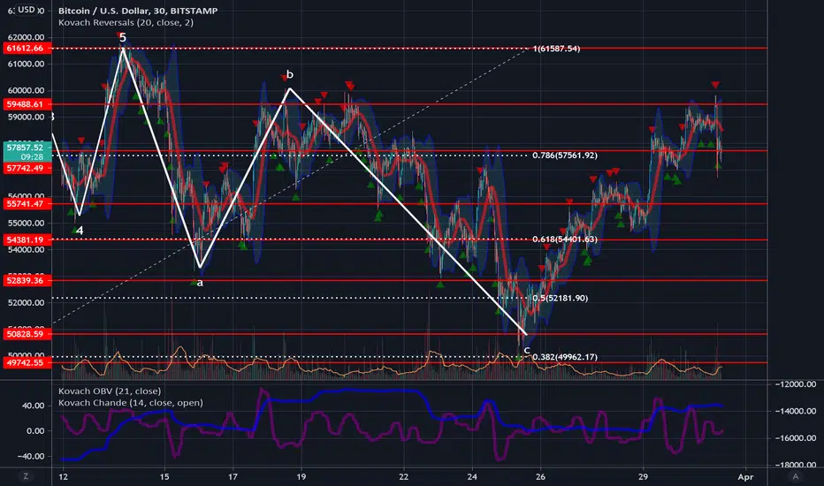Click the Fibonacci 0.5(52181.90) label
Viewport: 824px width, 486px height.
561,299
